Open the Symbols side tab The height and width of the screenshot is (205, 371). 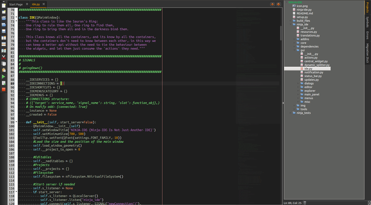[367, 22]
